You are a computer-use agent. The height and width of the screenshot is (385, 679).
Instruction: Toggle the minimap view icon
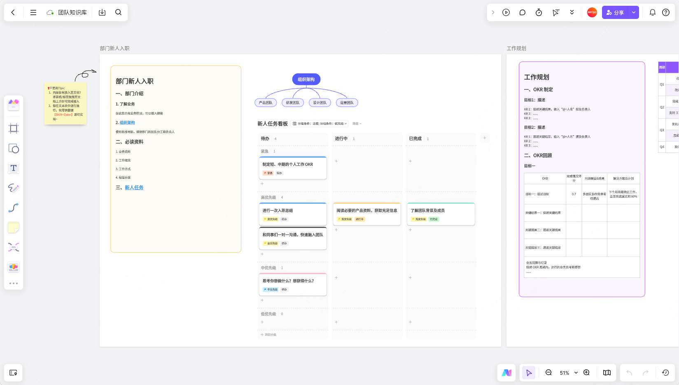click(607, 373)
